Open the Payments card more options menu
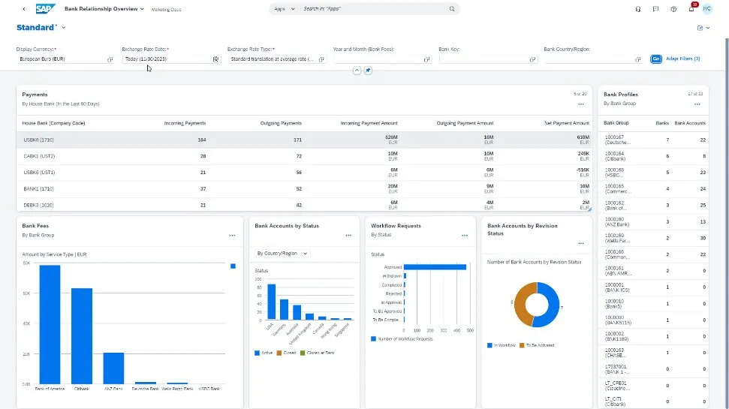Image resolution: width=729 pixels, height=409 pixels. (580, 104)
